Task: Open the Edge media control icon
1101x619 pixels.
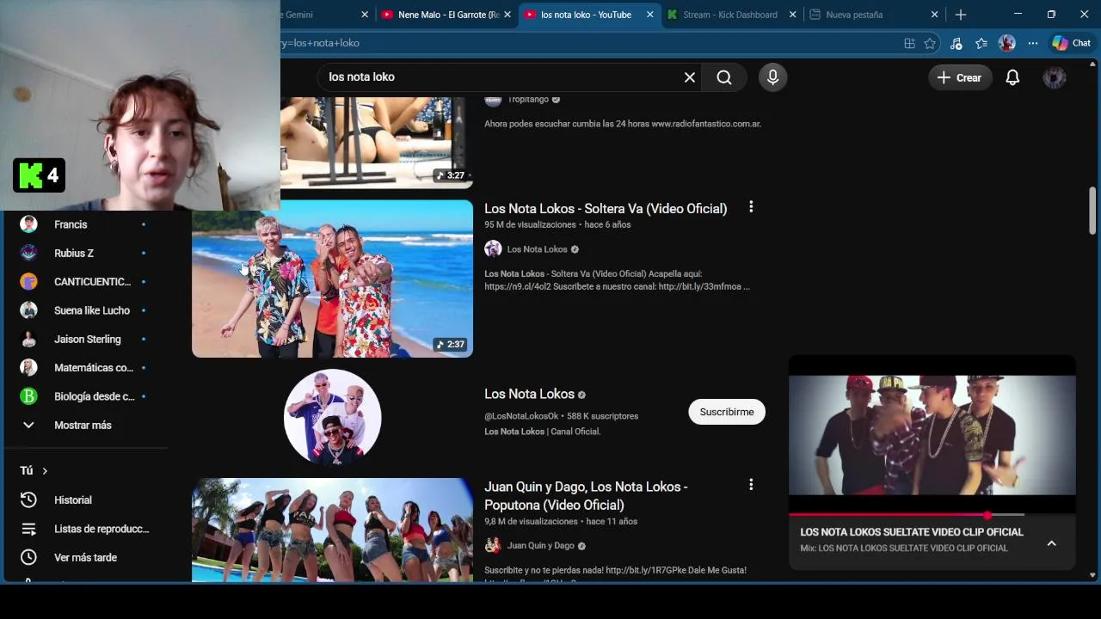Action: (x=956, y=43)
